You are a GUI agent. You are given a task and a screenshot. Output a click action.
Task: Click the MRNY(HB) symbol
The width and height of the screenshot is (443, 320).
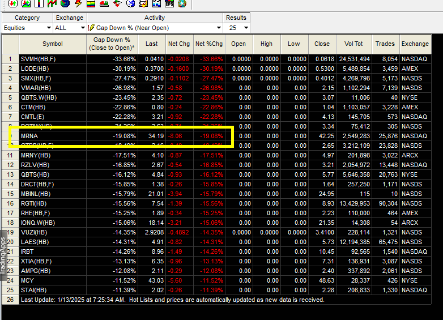pyautogui.click(x=36, y=155)
